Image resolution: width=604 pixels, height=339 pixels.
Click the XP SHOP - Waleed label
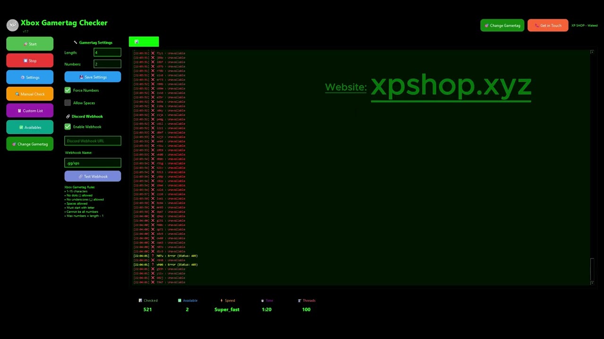(584, 25)
